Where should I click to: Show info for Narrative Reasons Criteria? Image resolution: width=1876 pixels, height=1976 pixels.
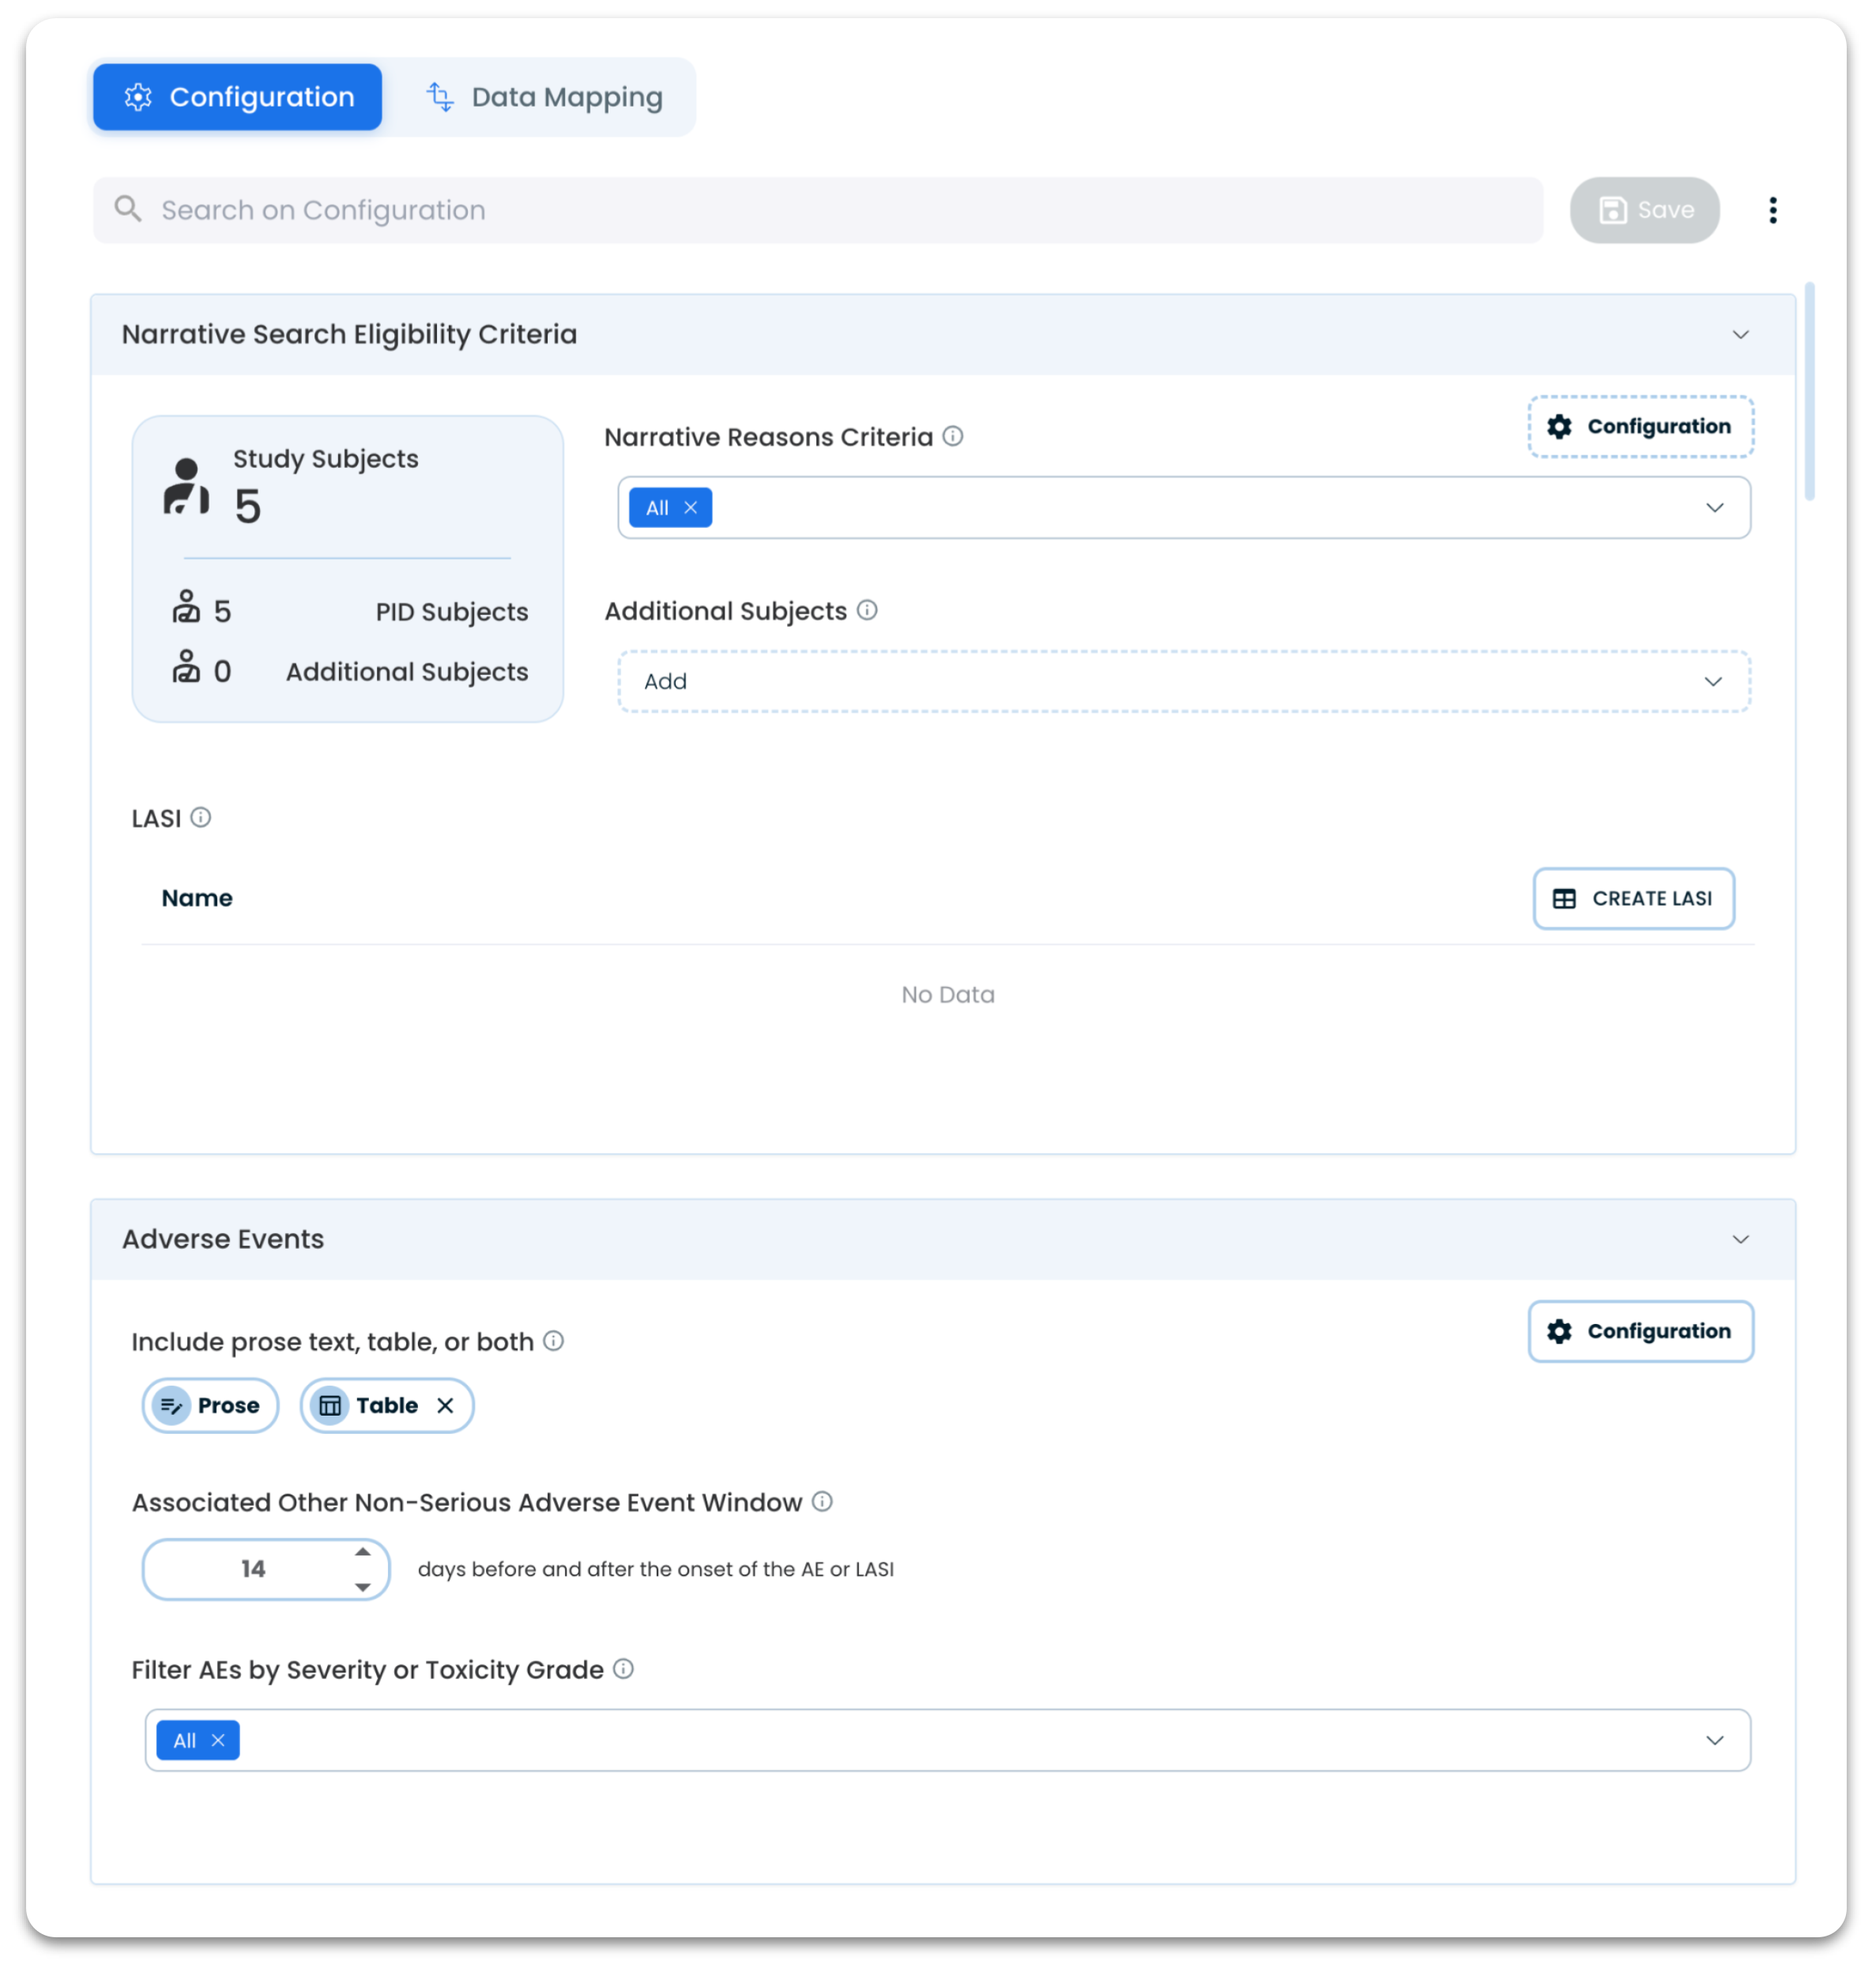(953, 436)
